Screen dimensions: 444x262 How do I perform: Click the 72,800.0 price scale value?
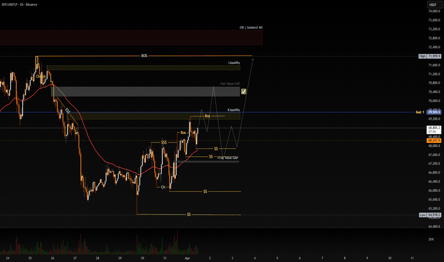(433, 38)
